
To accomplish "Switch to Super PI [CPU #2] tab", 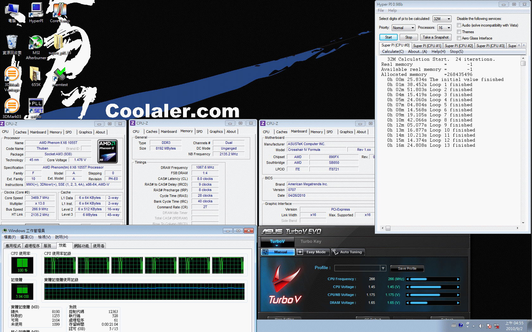I will tap(459, 46).
